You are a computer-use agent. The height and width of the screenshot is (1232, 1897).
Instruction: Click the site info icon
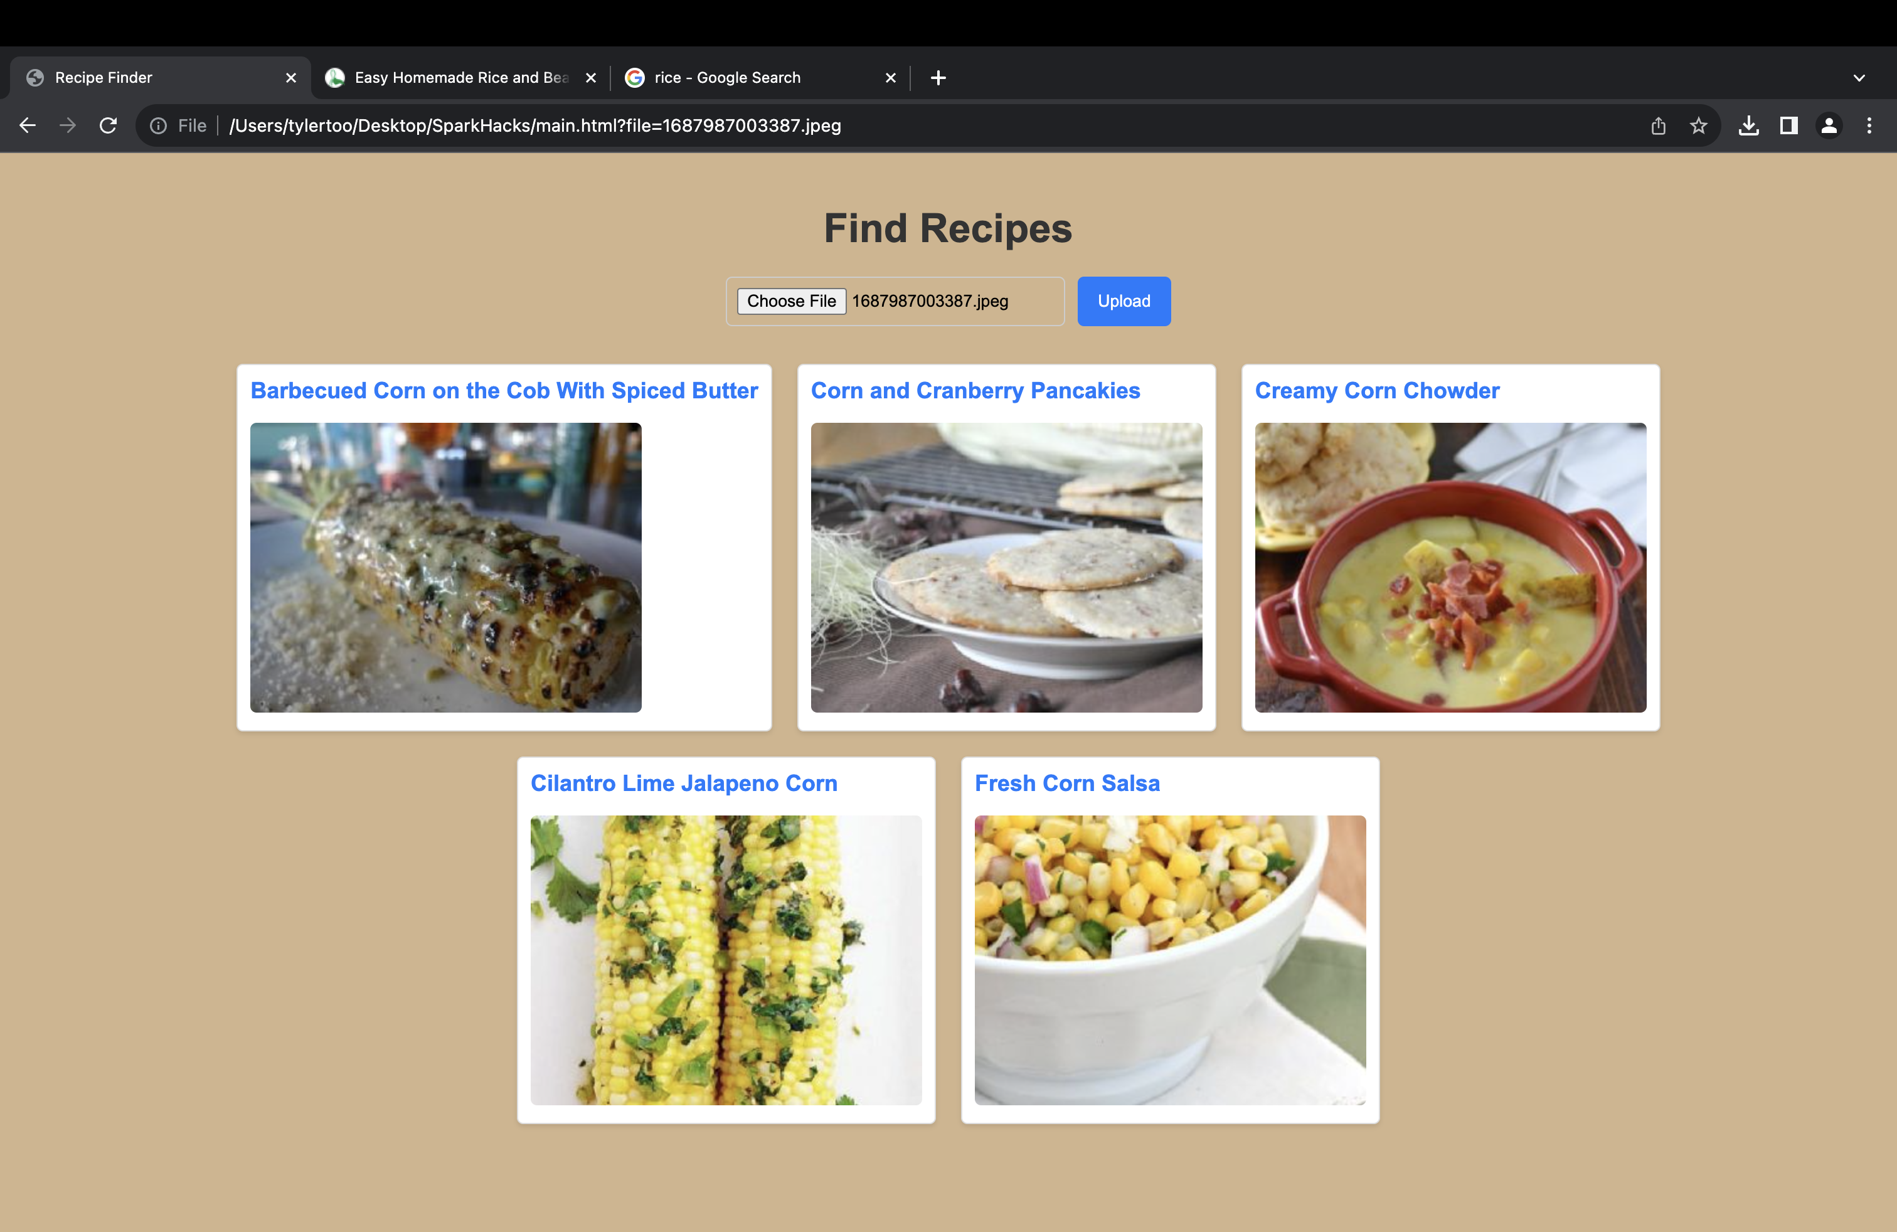[x=159, y=125]
